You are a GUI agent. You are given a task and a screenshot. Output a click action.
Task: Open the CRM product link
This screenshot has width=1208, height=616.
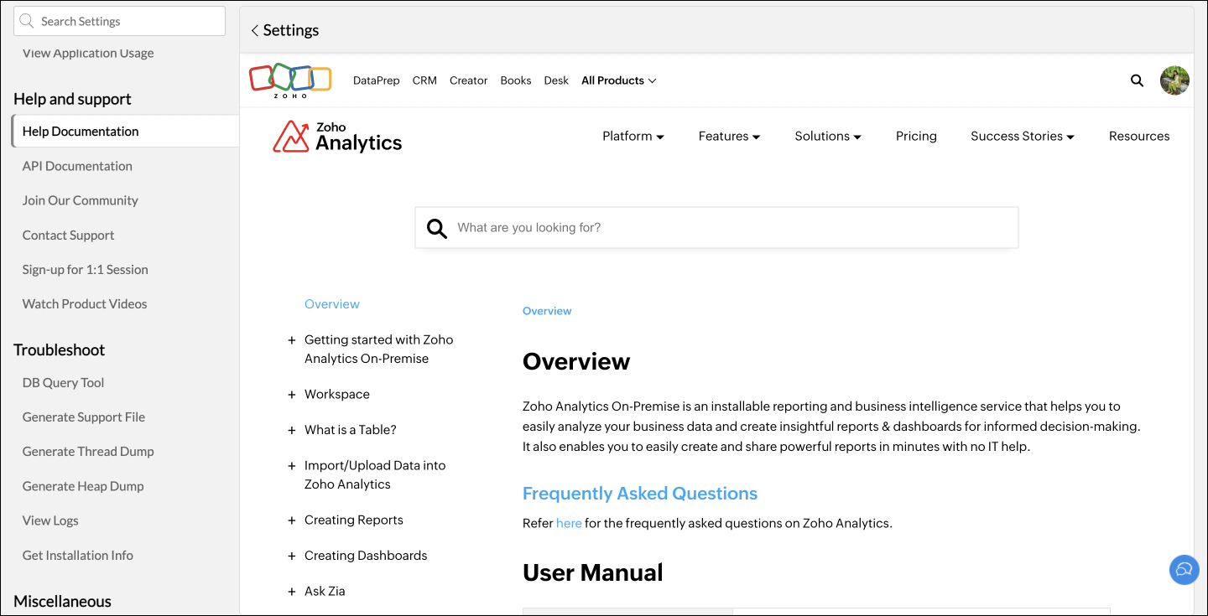pyautogui.click(x=424, y=80)
